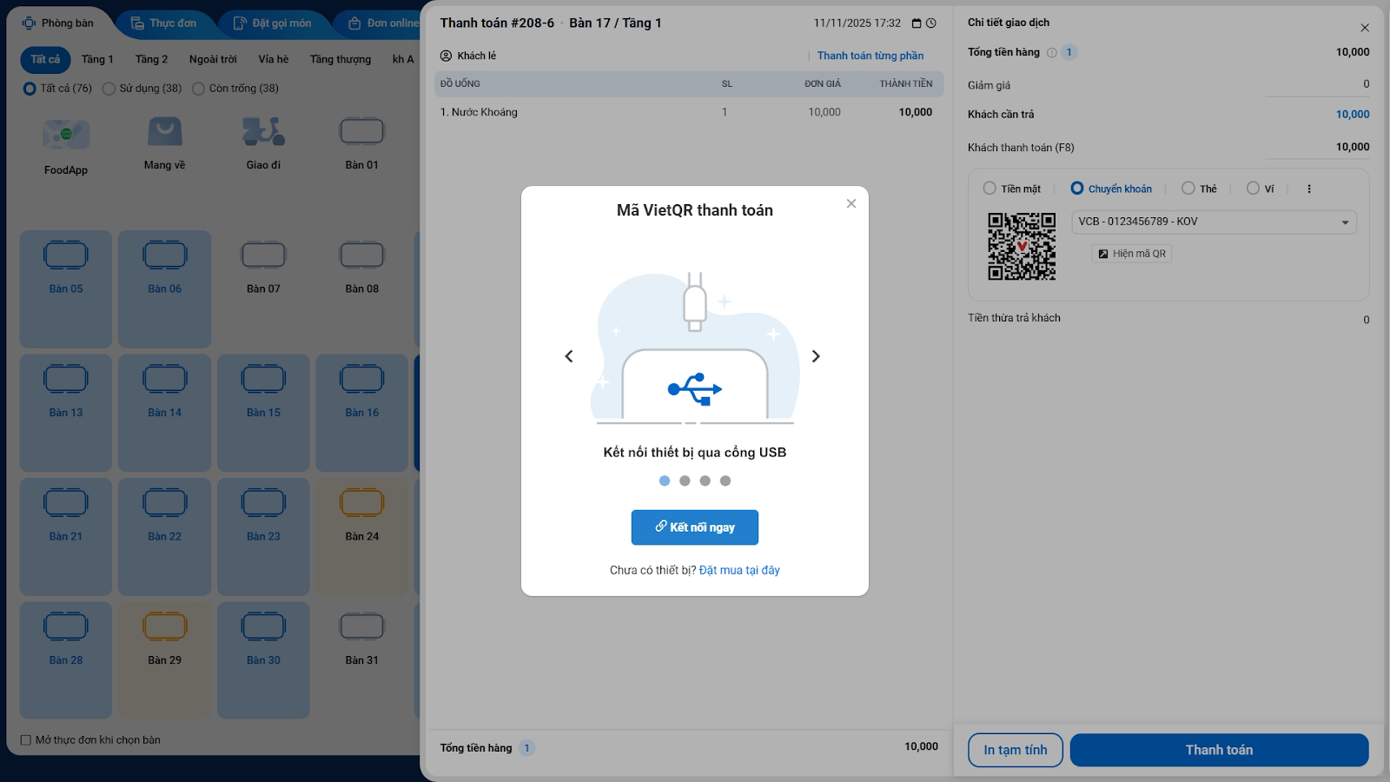Choose table Bàn 15

pyautogui.click(x=263, y=413)
